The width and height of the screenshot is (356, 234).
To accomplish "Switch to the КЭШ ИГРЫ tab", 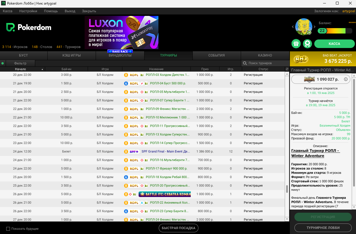I will (72, 55).
